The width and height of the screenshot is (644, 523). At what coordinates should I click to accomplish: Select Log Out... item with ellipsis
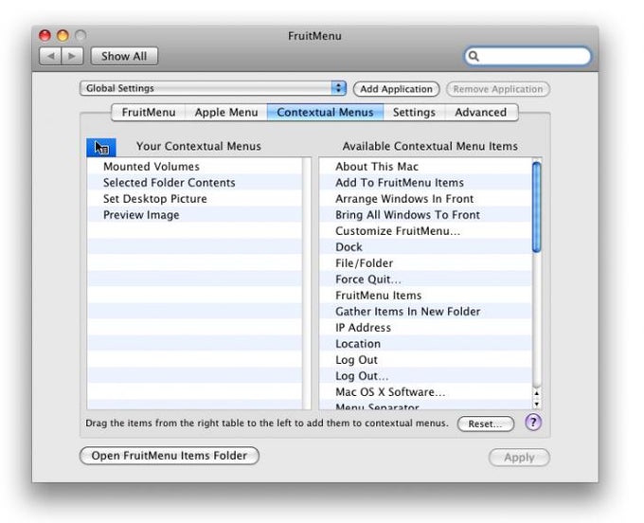click(x=425, y=376)
